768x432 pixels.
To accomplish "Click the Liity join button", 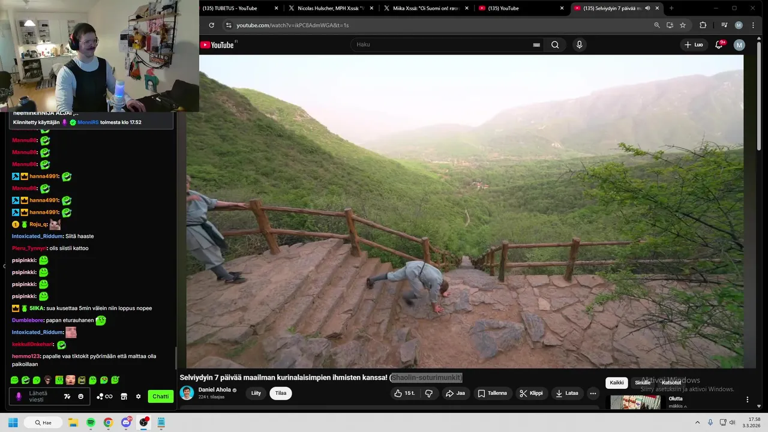I will click(256, 394).
